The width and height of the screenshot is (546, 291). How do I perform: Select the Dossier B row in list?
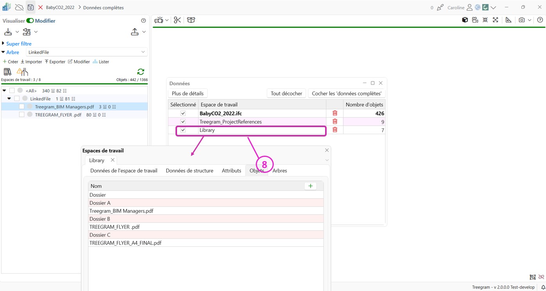100,219
